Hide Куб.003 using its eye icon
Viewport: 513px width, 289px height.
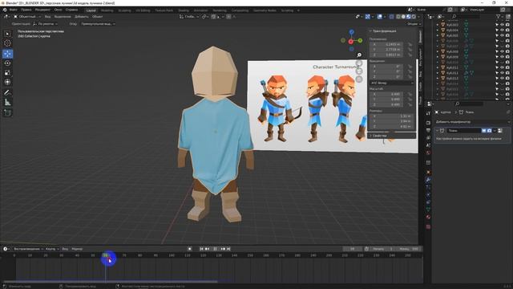click(502, 25)
